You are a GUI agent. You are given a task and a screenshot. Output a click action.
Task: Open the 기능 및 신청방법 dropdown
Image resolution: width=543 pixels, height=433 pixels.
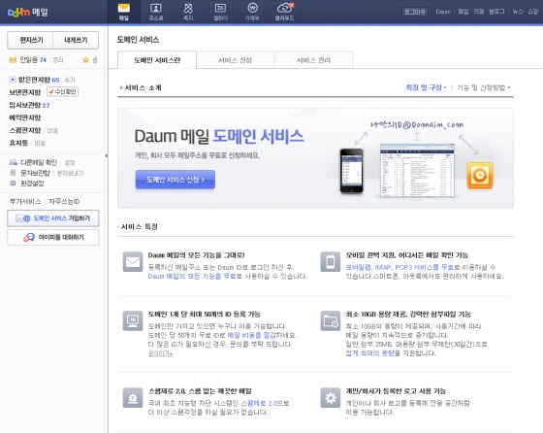click(484, 87)
